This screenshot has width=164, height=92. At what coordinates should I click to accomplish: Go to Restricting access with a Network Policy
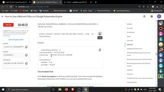coord(139,59)
